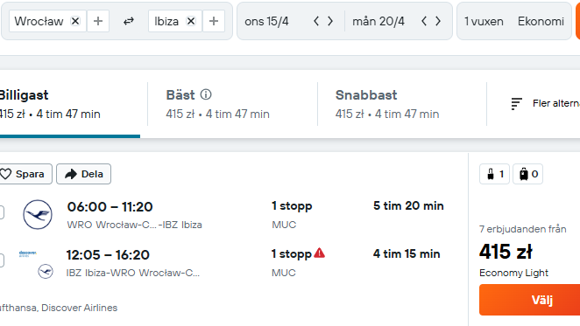
Task: Toggle checkbox for 06:00 outbound flight
Action: pyautogui.click(x=1, y=212)
